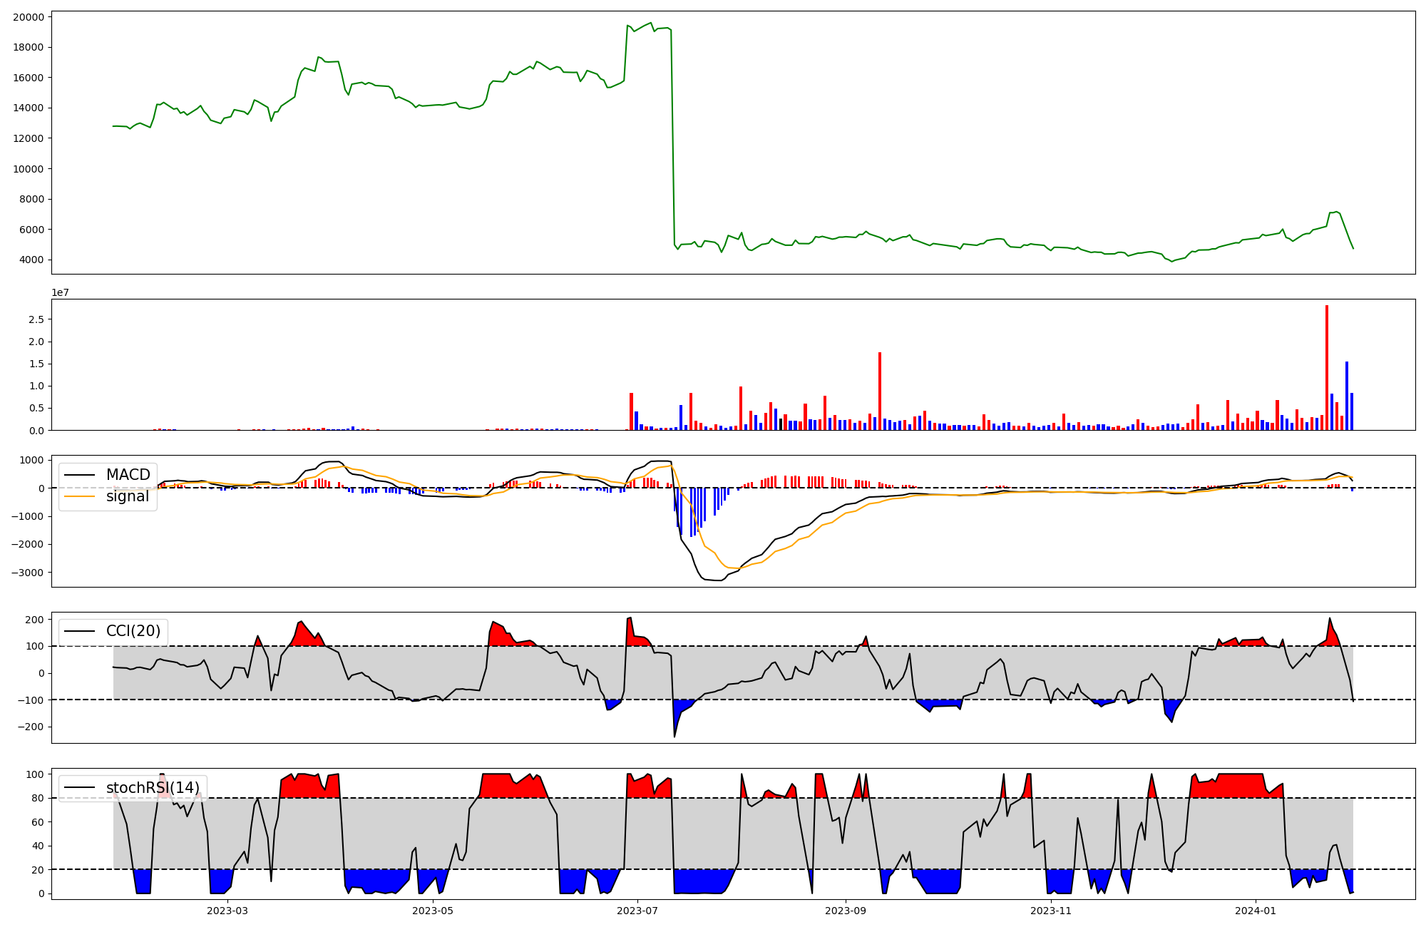Click the 20000 price axis tick label

point(29,17)
